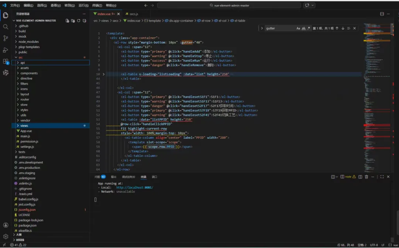Open jsconfig.json in the explorer
The height and width of the screenshot is (248, 399).
point(51,210)
